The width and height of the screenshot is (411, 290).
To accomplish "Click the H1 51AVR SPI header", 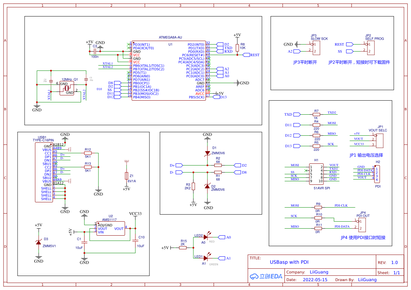I will click(316, 174).
